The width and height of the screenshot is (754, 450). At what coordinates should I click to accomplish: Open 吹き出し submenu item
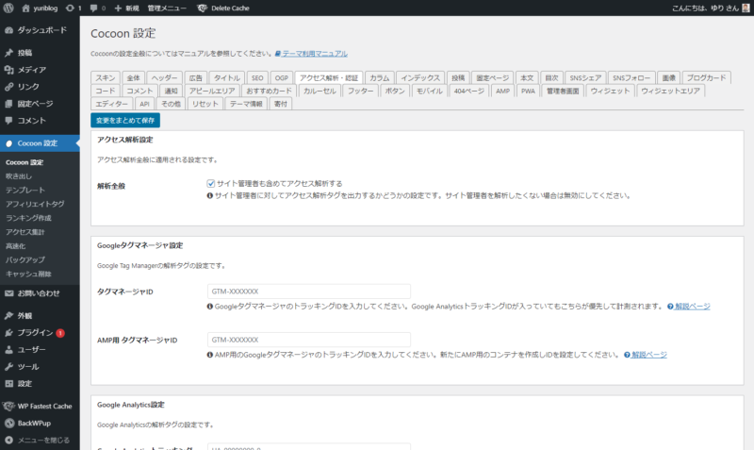[x=19, y=176]
